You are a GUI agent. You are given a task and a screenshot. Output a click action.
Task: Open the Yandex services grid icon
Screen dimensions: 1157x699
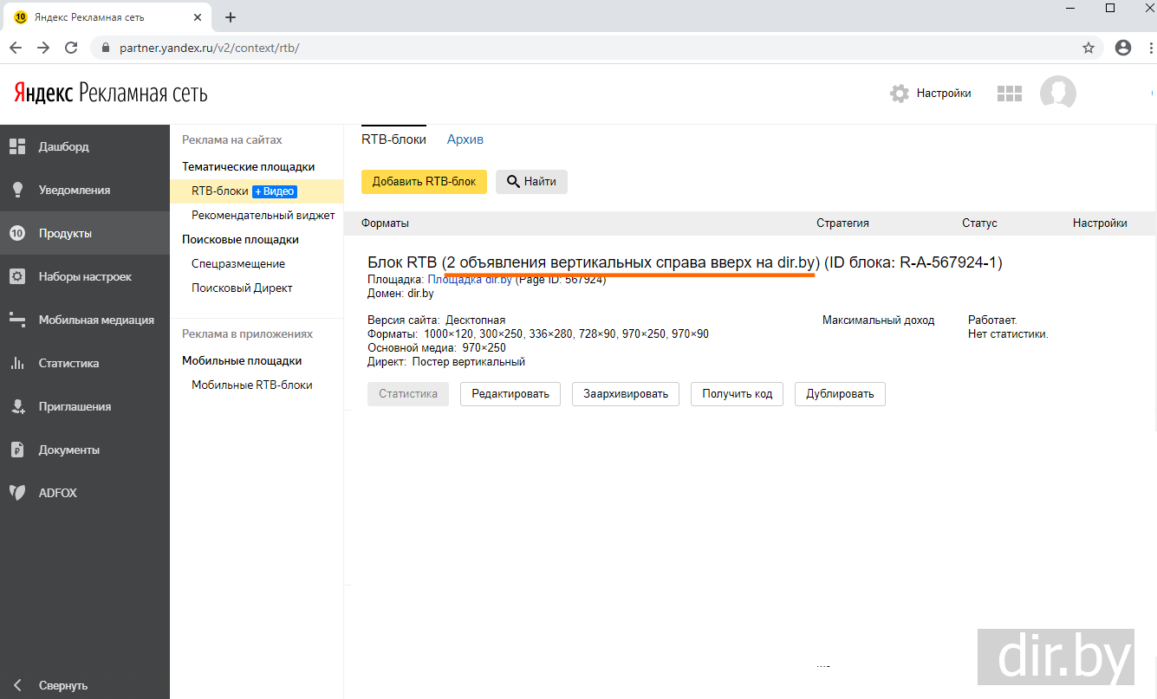(x=1010, y=94)
